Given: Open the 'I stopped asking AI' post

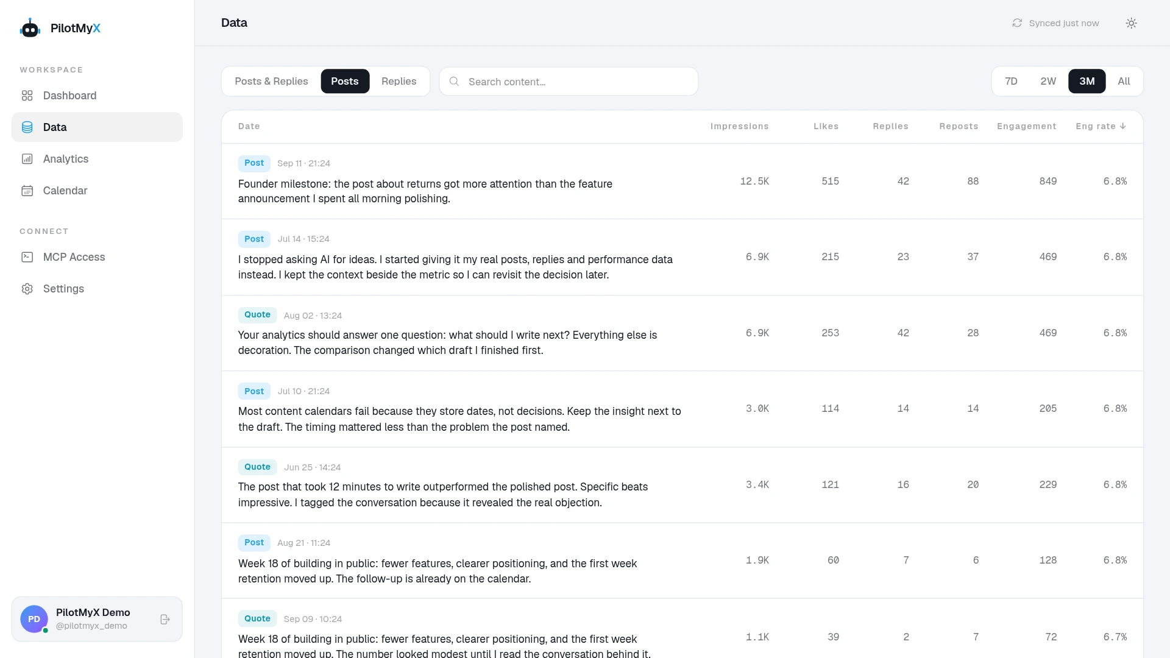Looking at the screenshot, I should 682,258.
